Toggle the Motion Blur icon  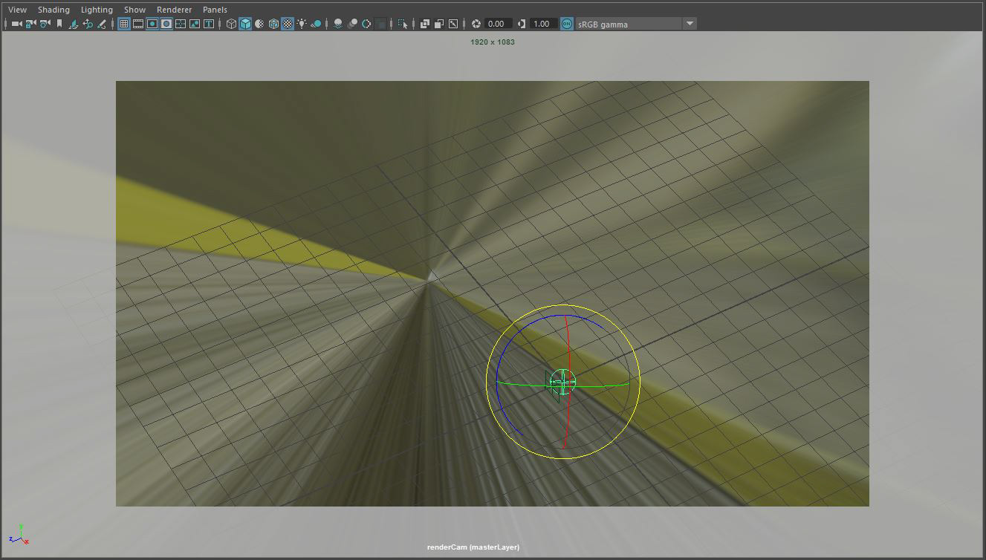(x=353, y=24)
